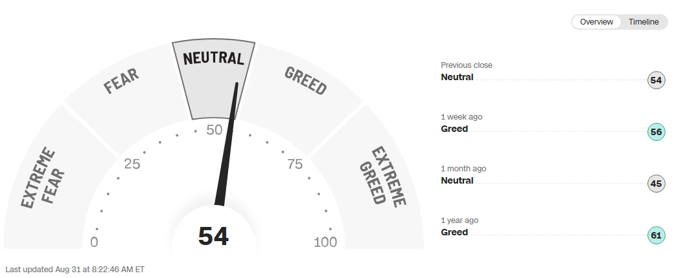Click the Previous close Neutral label
685x278 pixels.
point(457,77)
